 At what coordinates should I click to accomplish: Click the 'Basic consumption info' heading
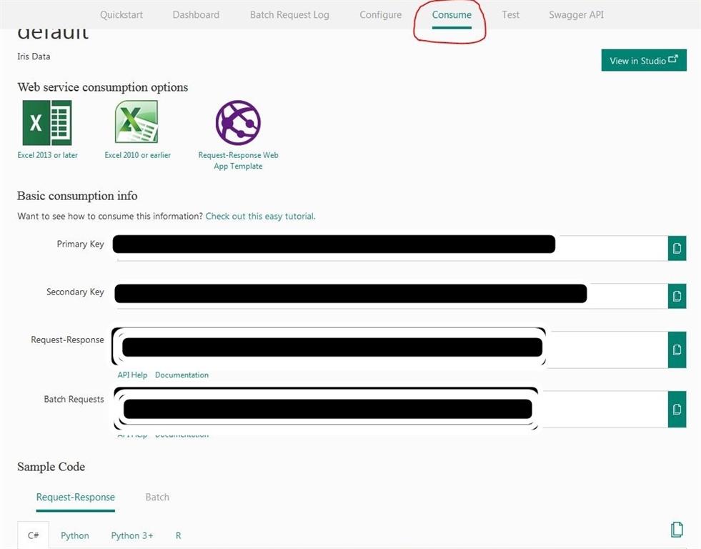(77, 196)
